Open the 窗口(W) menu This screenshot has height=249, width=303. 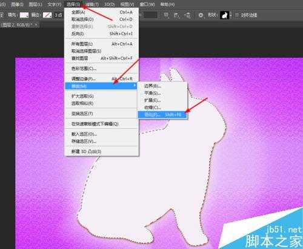[x=147, y=4]
